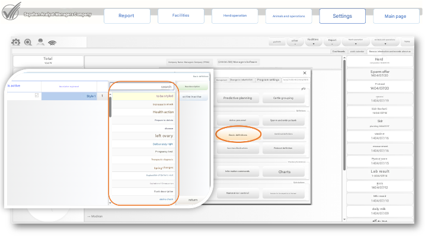Click the definitions list scrollbar thumb
Image resolution: width=425 pixels, height=239 pixels.
(x=110, y=107)
